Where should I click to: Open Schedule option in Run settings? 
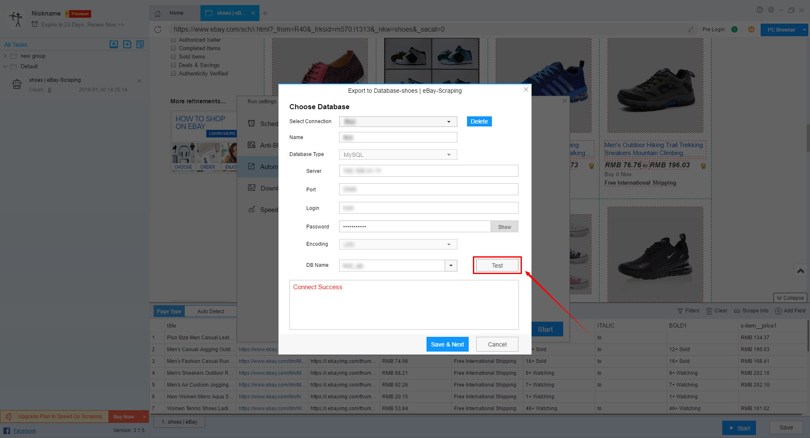(x=258, y=124)
